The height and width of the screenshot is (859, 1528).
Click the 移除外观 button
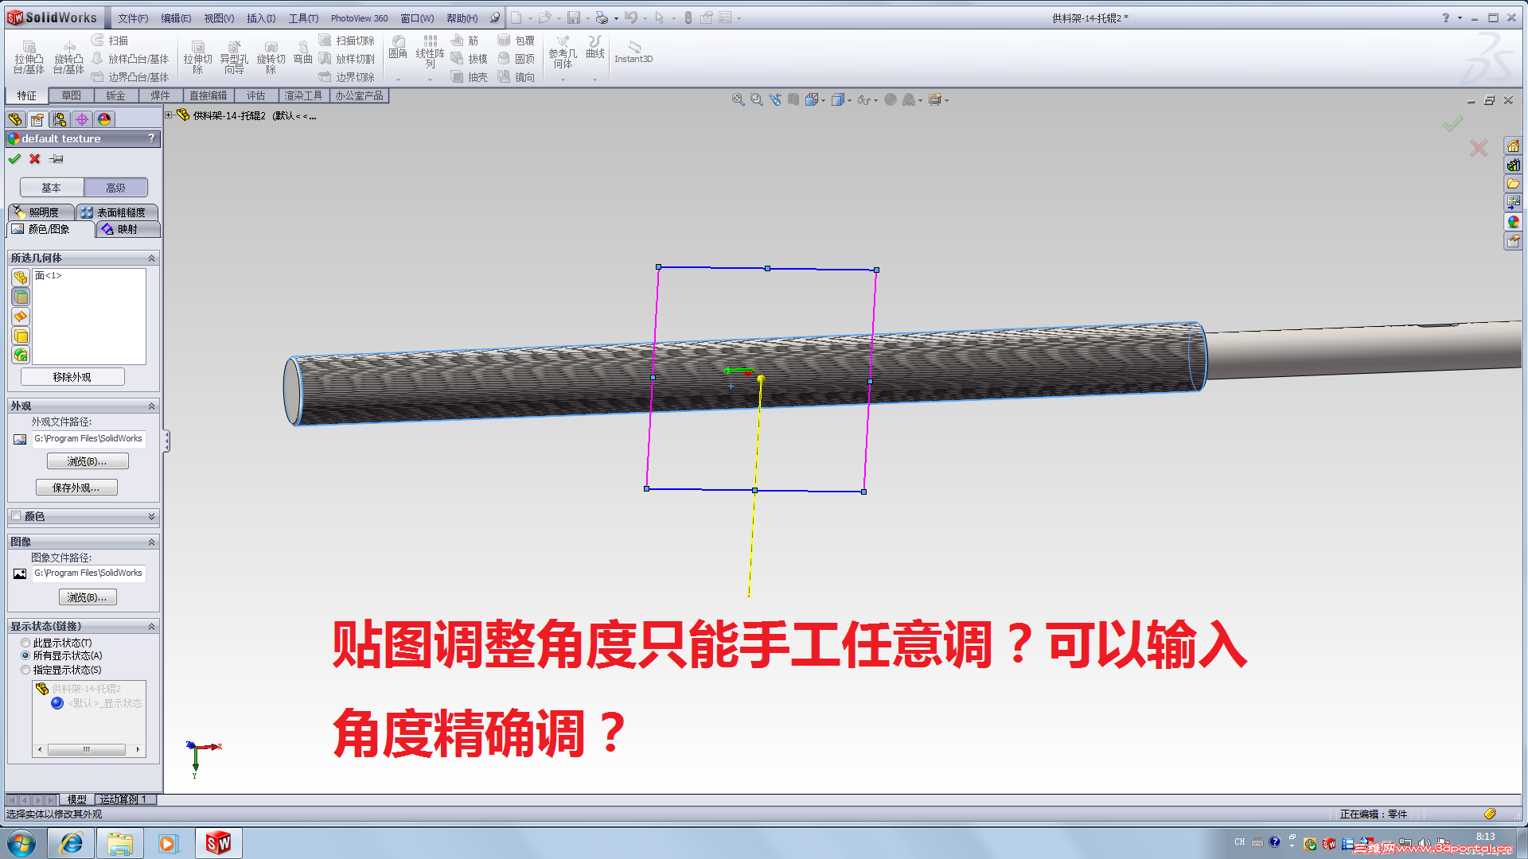tap(72, 376)
